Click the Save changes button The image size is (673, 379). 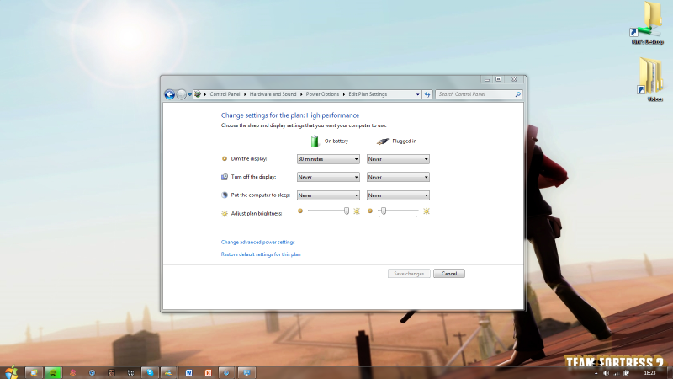[409, 273]
